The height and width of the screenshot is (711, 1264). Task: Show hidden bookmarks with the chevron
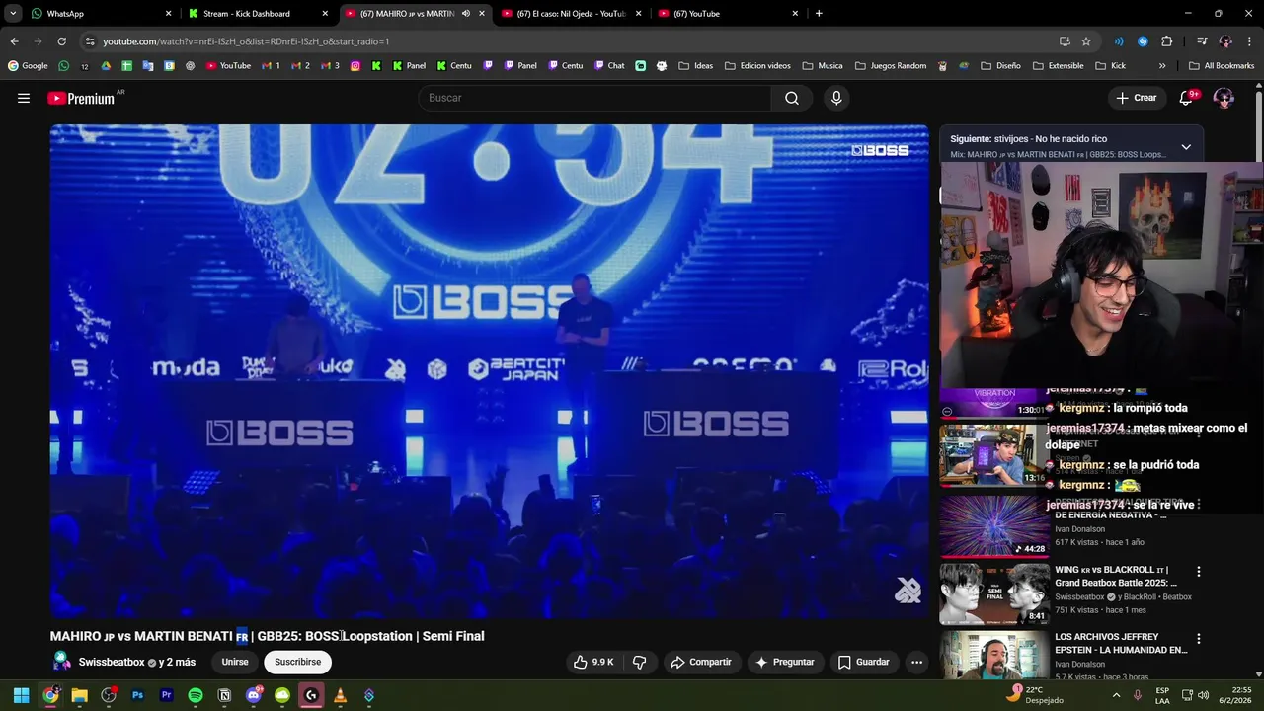(x=1162, y=66)
